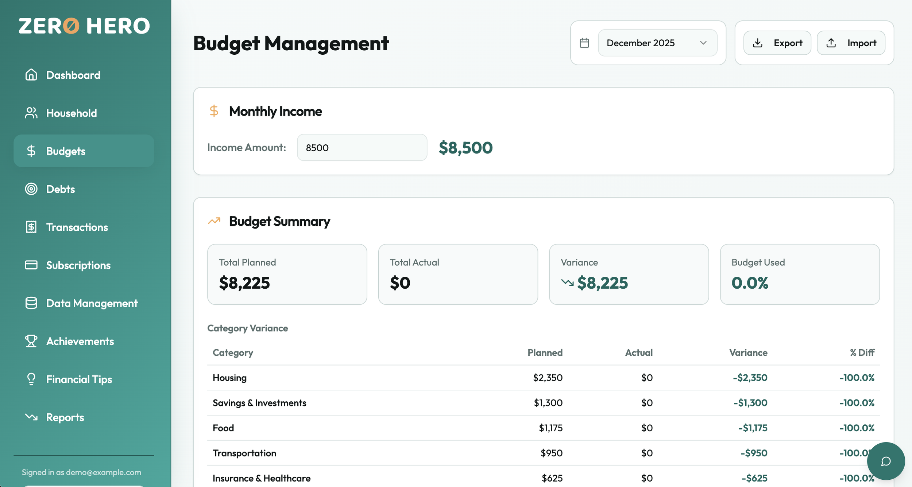Click the Achievements trophy icon

pyautogui.click(x=31, y=341)
